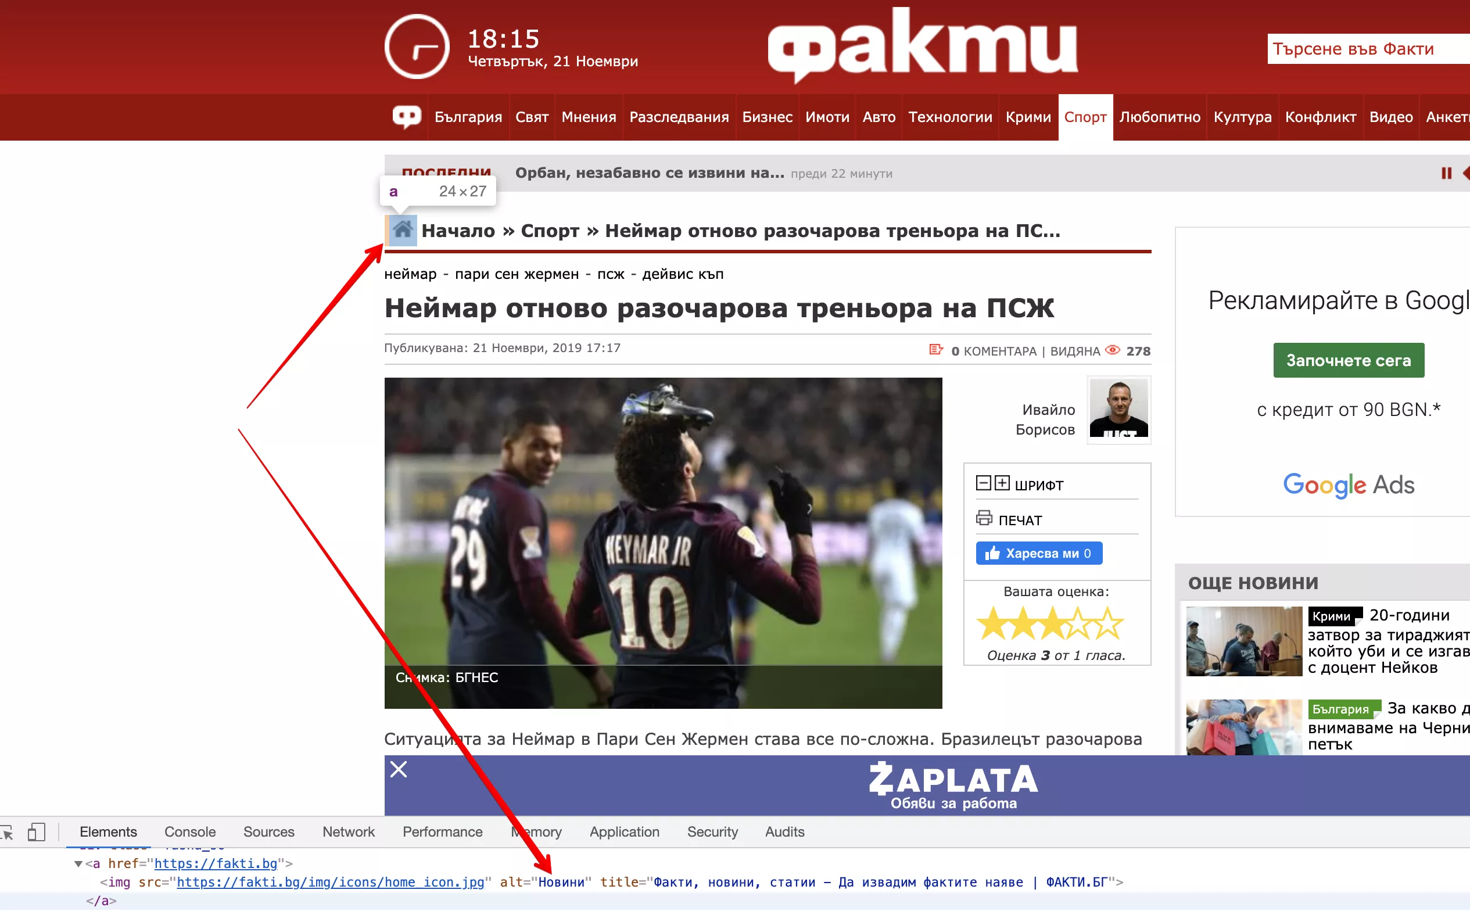Image resolution: width=1470 pixels, height=911 pixels.
Task: Open the Конфликт navigation item
Action: pyautogui.click(x=1321, y=117)
